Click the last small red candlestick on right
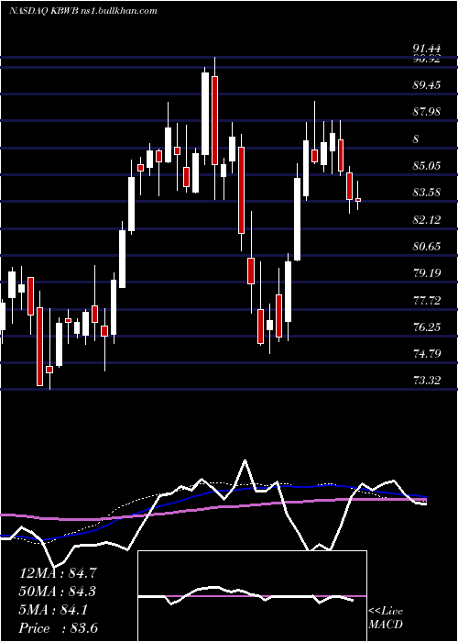Screen dimensions: 458x642 pos(358,200)
